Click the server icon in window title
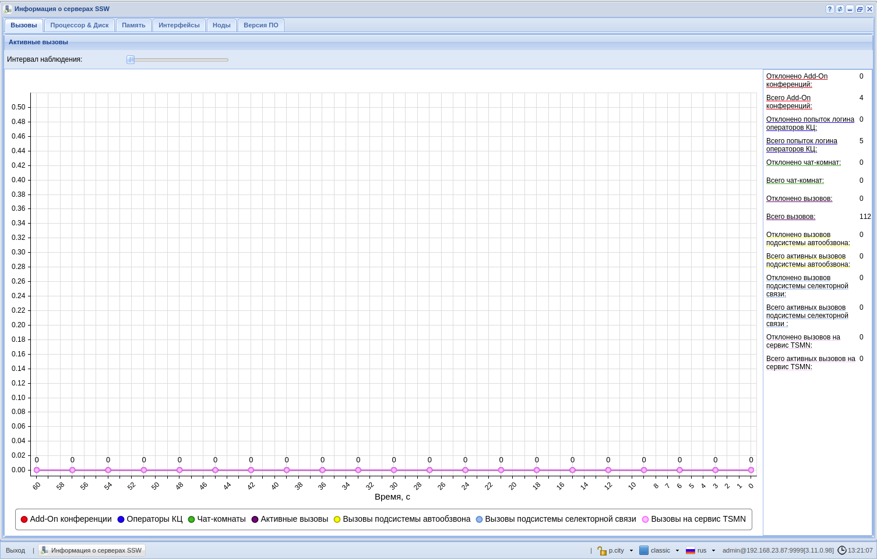Screen dimensions: 877x559 point(8,9)
